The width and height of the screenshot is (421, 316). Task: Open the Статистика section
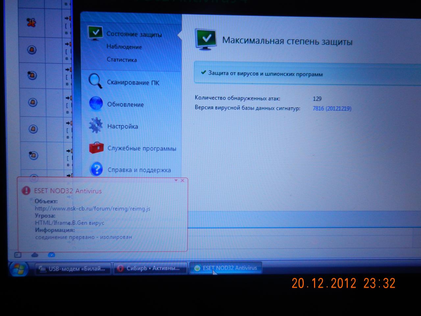click(121, 60)
